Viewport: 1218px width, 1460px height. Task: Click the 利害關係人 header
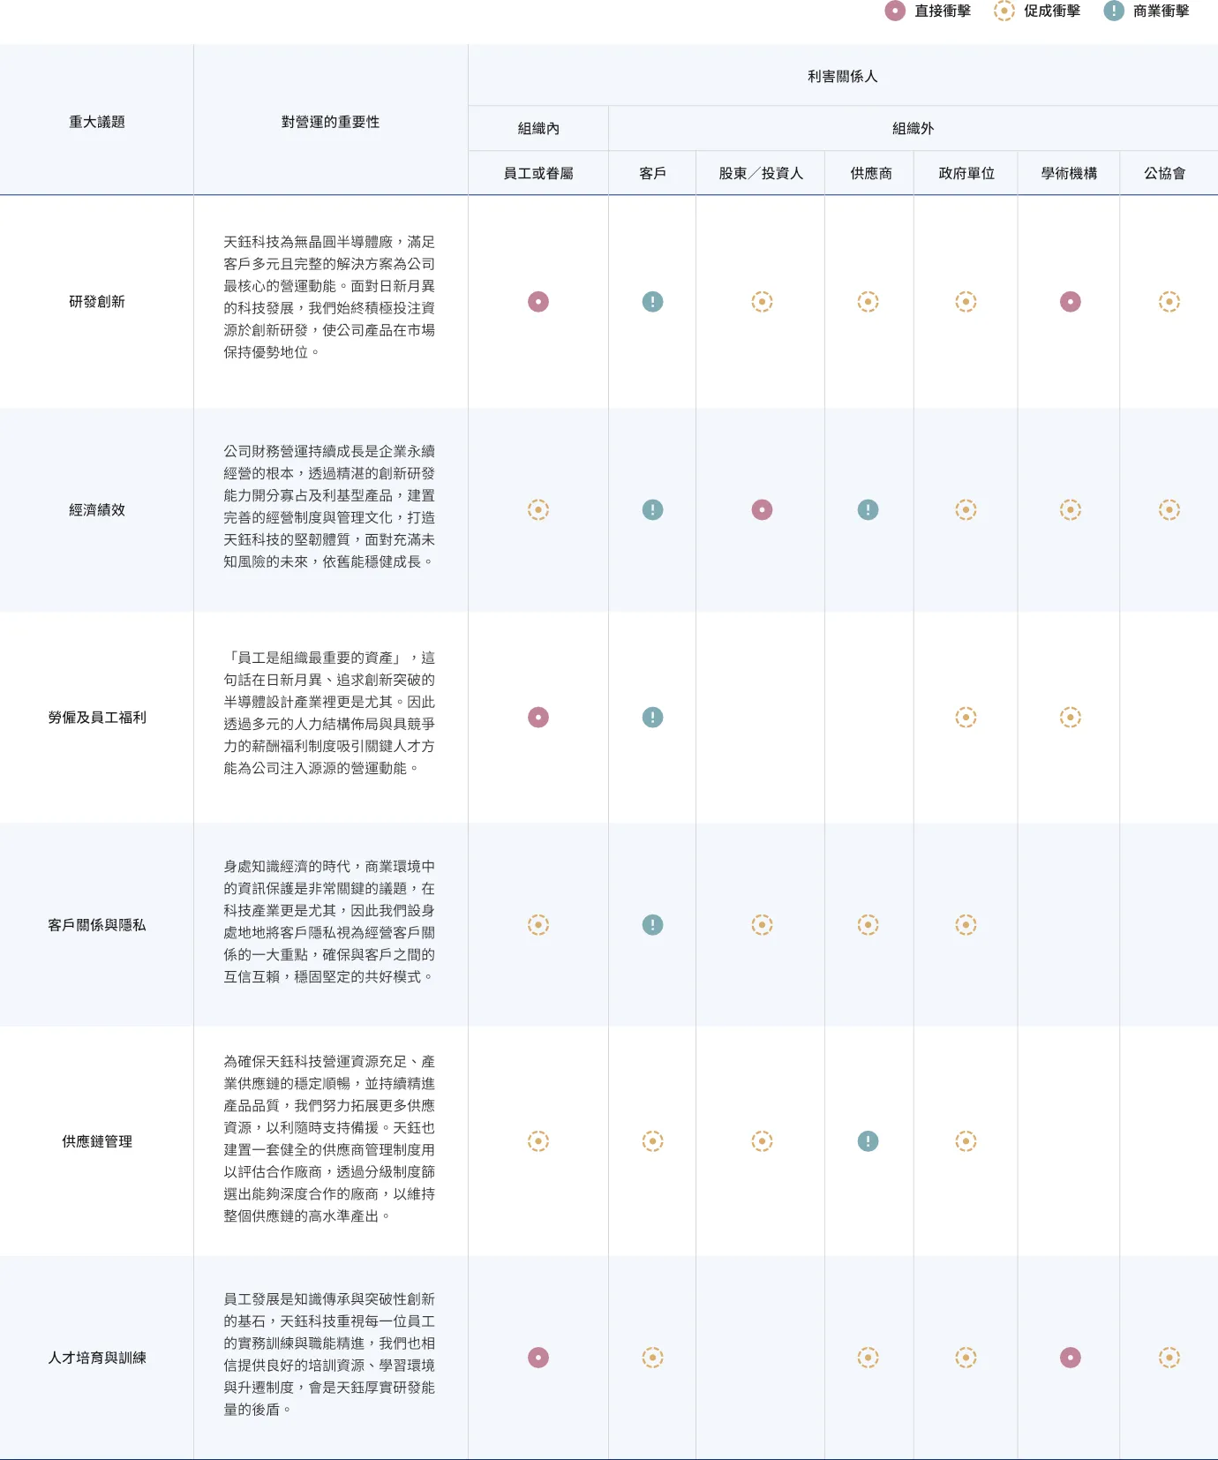pyautogui.click(x=842, y=77)
